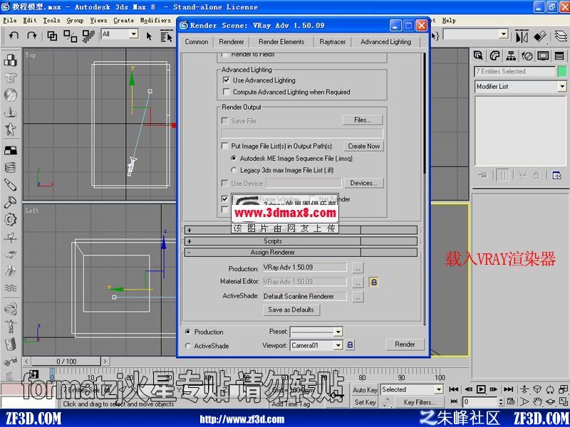Toggle the lock next to Viewport dropdown
570x427 pixels.
click(x=350, y=345)
